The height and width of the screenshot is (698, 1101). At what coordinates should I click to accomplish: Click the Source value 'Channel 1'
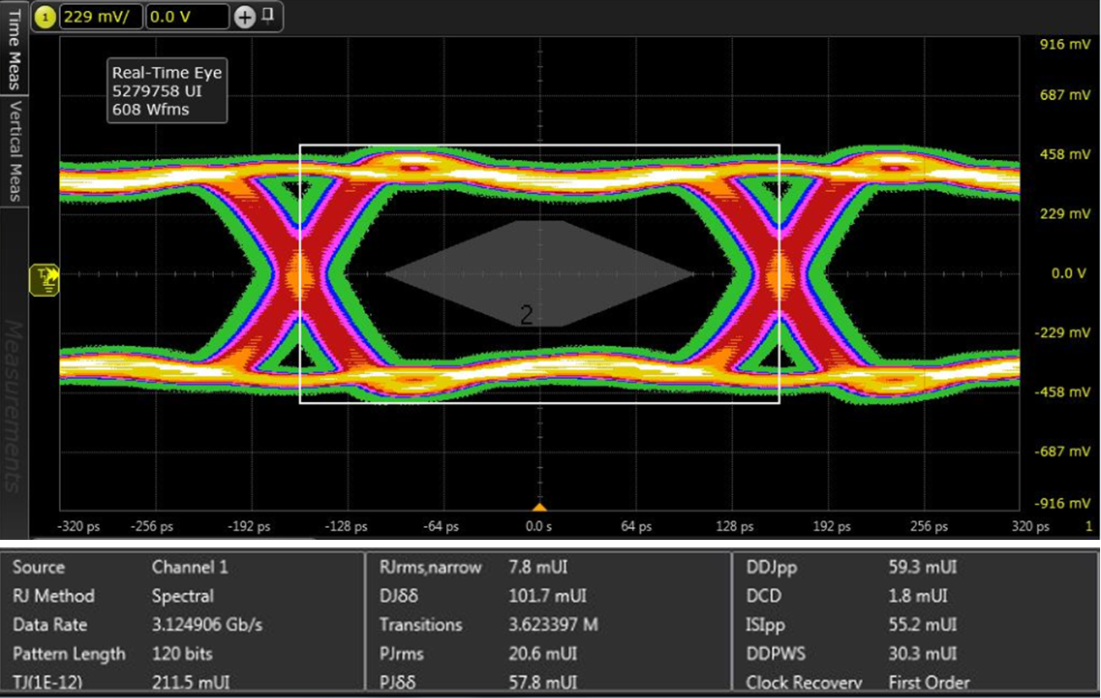coord(190,567)
